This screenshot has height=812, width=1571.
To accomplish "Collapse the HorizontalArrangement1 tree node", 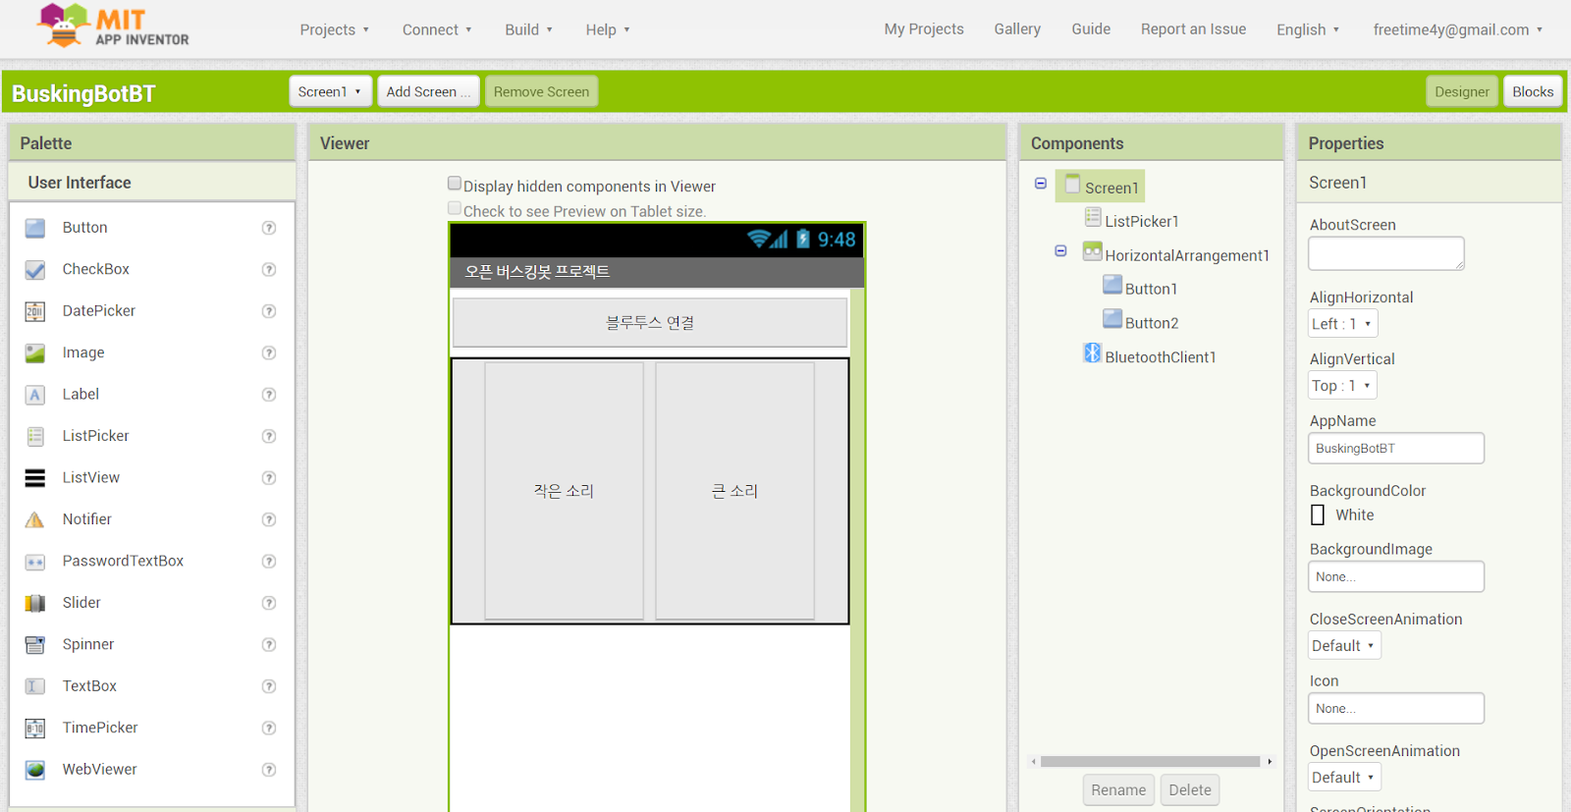I will click(x=1060, y=251).
